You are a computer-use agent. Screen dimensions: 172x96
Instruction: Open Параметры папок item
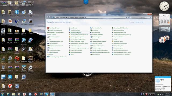pyautogui.click(x=117, y=41)
